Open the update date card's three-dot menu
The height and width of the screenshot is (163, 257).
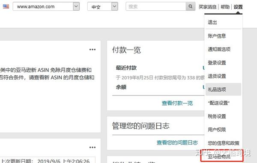pos(93,147)
